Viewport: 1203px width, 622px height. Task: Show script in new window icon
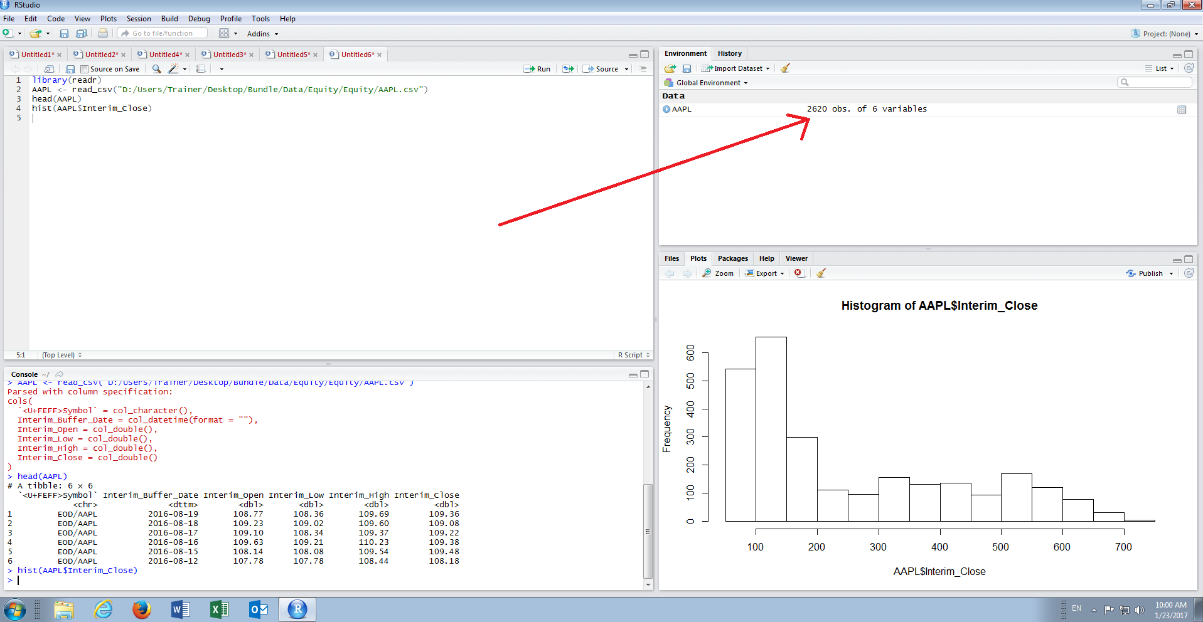click(x=50, y=69)
